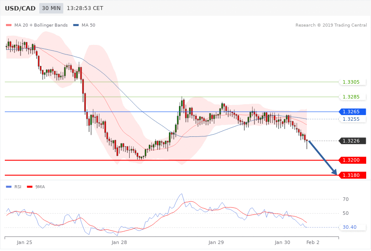Click the 1.3285 resistance price tag
371x251 pixels.
(353, 97)
